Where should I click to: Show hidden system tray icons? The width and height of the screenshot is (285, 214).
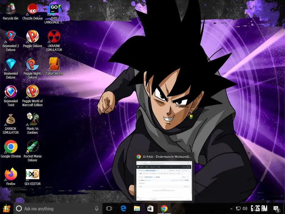click(x=231, y=209)
